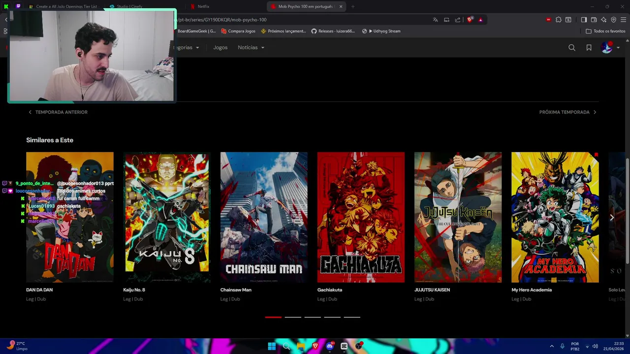
Task: Select the fourth carousel page indicator
Action: click(332, 317)
